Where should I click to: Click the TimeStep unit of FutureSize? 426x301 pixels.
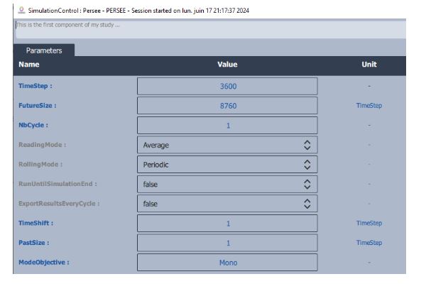tap(369, 105)
